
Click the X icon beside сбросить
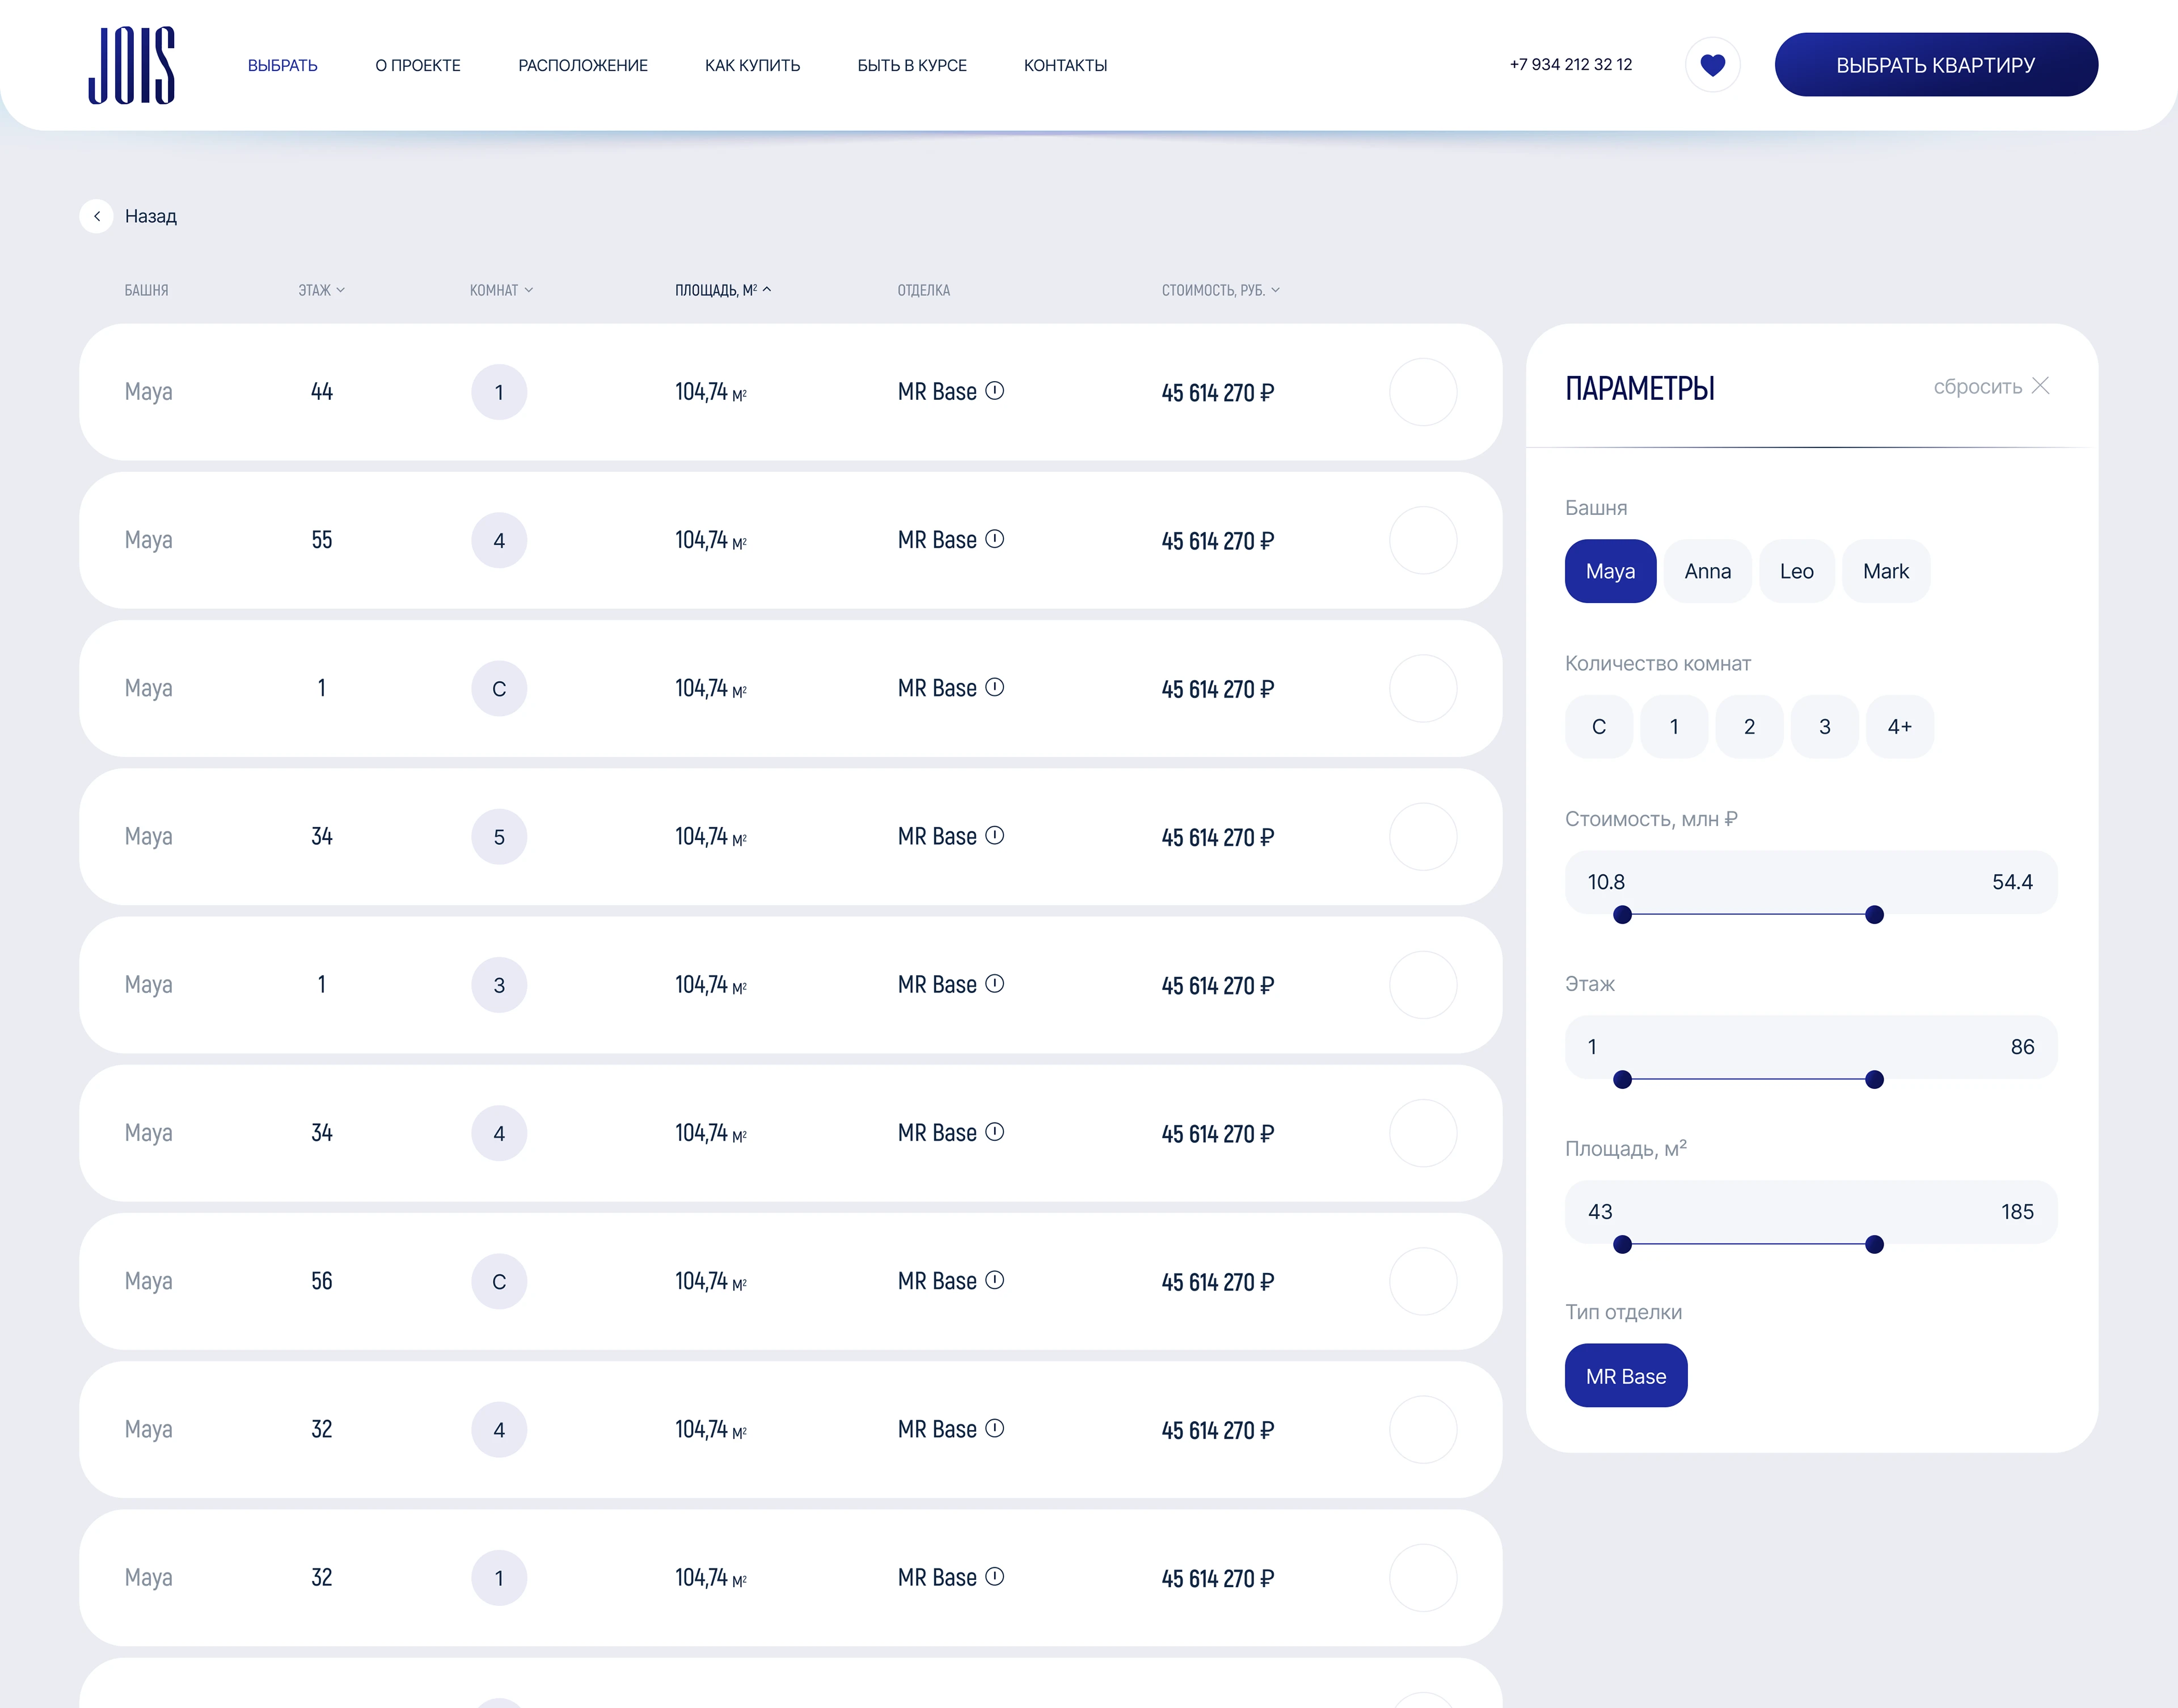[x=2041, y=386]
